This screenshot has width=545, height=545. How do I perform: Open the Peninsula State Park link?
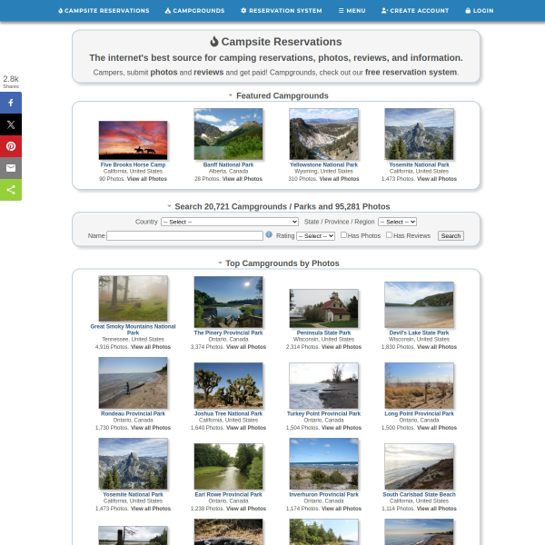click(x=323, y=332)
